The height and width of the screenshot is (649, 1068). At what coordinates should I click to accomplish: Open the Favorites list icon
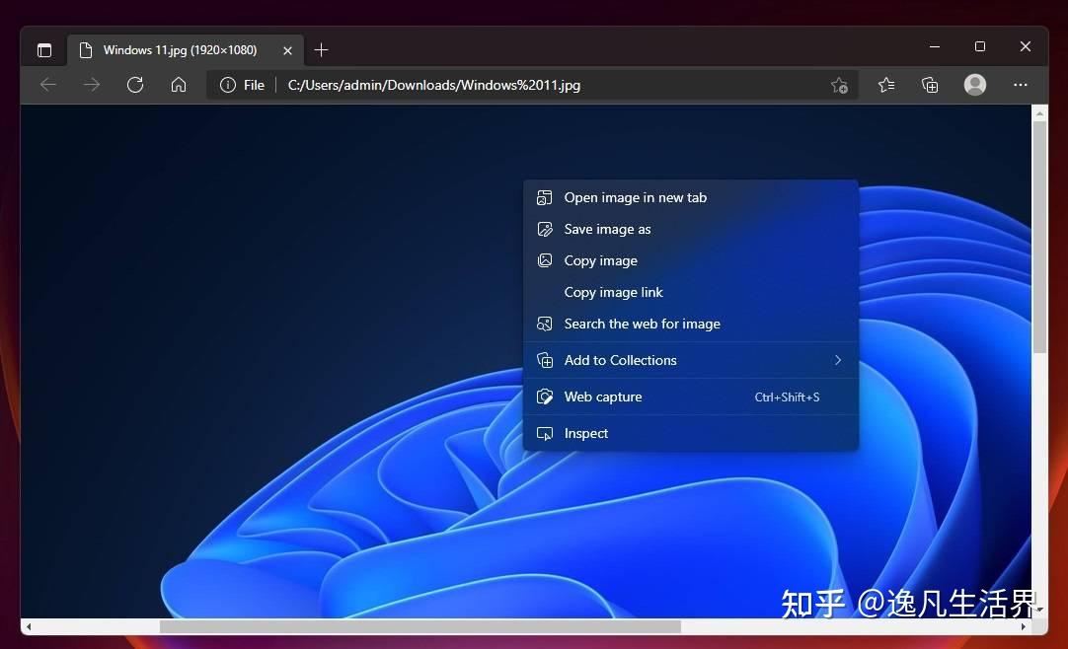886,85
